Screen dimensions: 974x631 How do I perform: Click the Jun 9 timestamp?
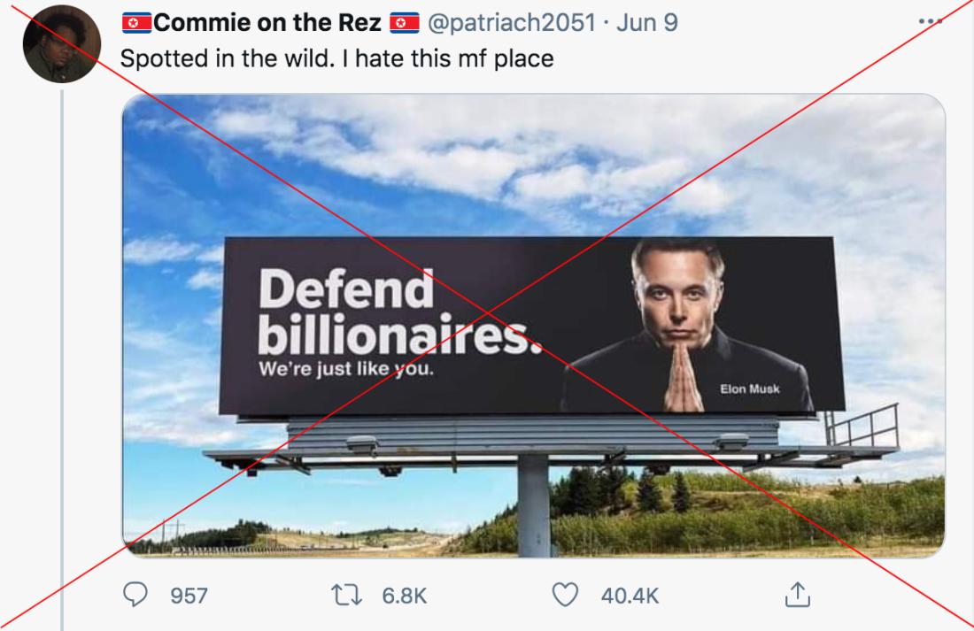point(646,23)
